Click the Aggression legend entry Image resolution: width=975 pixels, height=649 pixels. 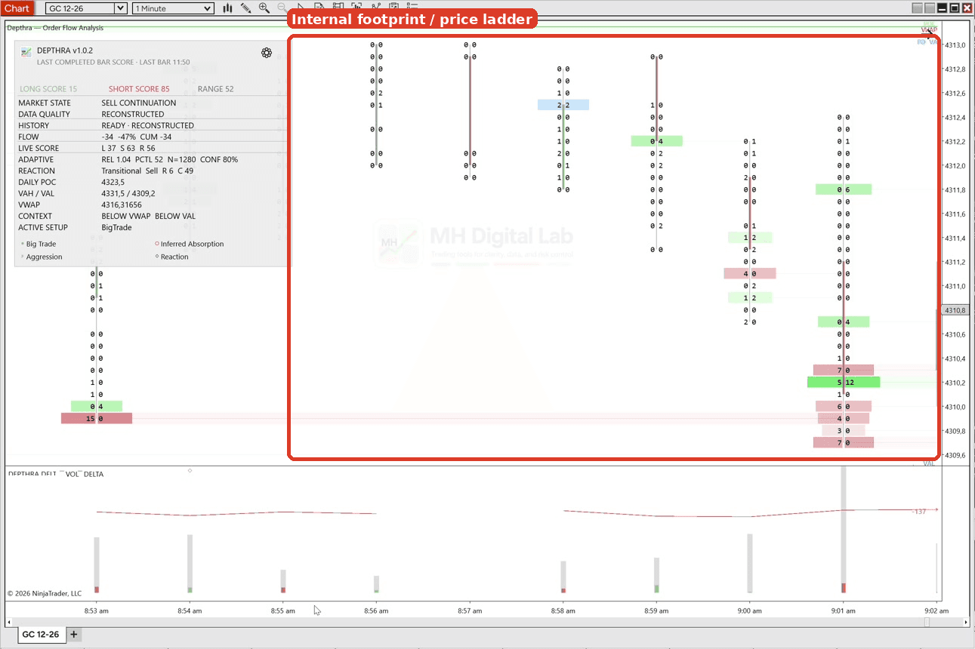42,257
